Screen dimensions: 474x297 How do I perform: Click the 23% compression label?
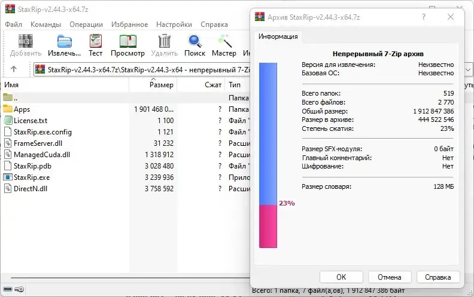pos(287,203)
